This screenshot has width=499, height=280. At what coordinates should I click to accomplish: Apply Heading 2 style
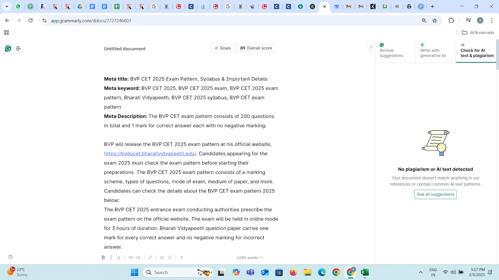138,258
